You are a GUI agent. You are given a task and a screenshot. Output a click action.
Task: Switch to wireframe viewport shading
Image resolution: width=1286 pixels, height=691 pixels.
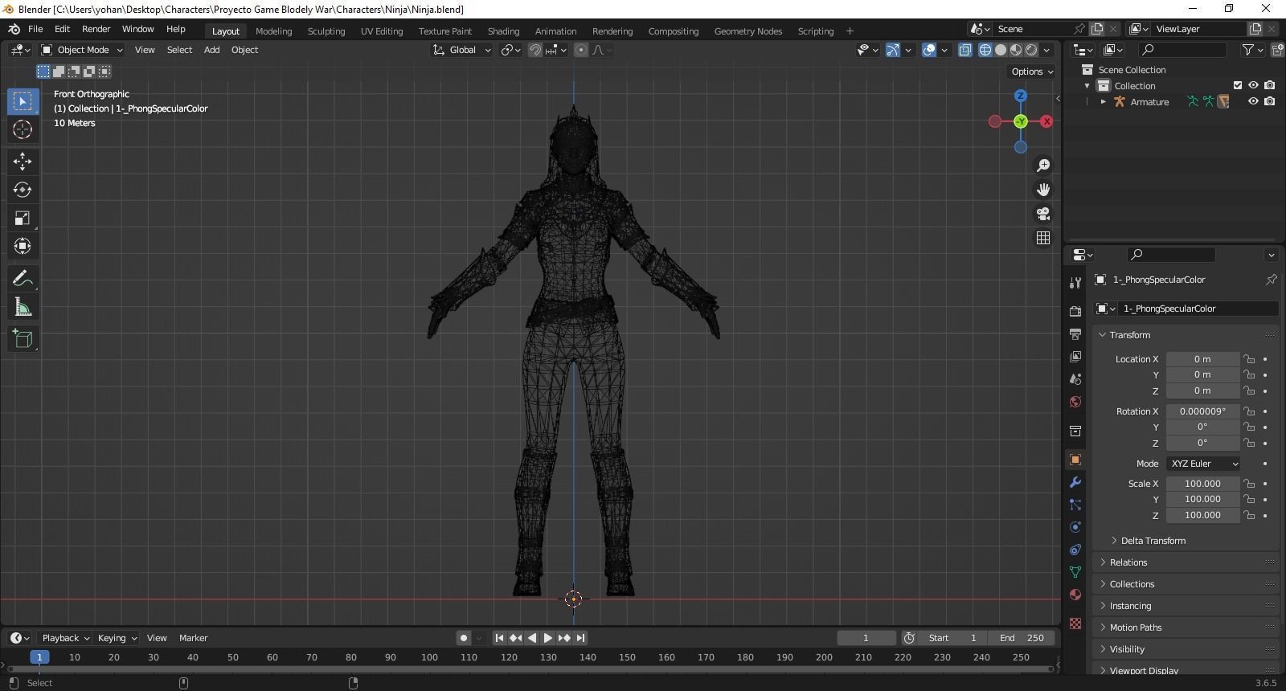tap(985, 50)
